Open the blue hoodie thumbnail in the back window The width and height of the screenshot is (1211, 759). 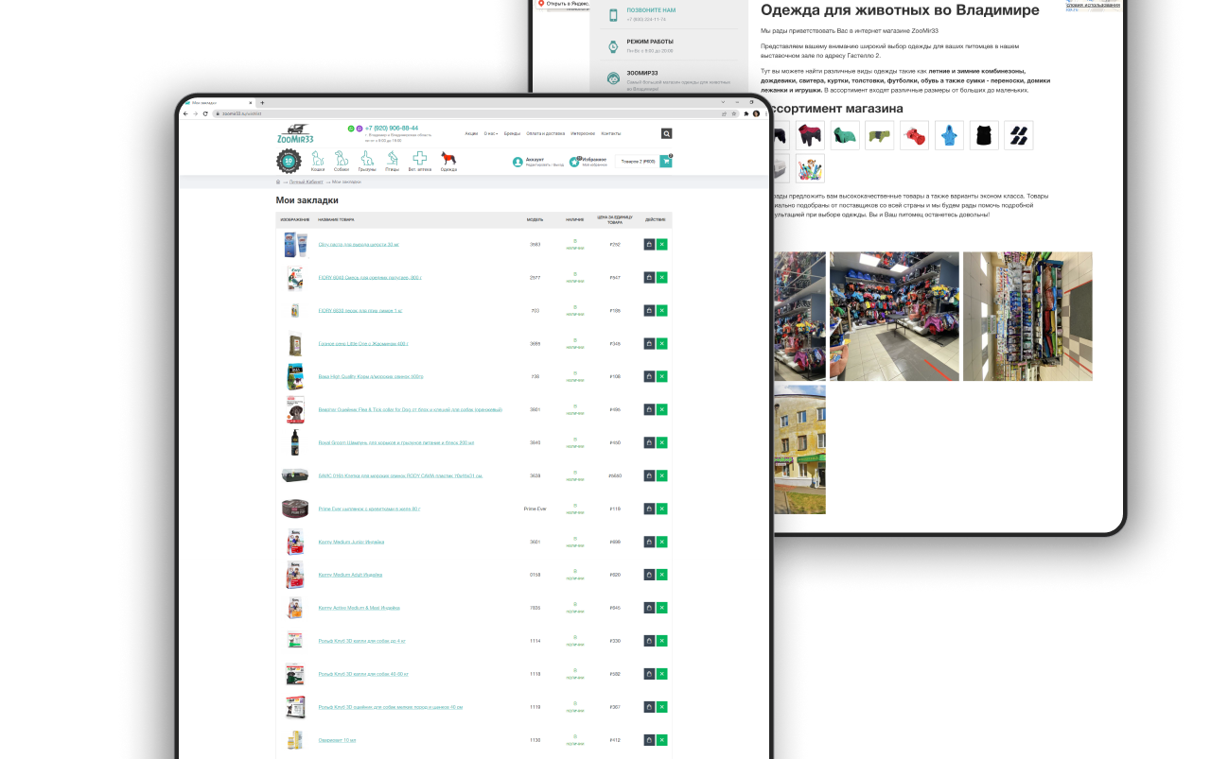coord(949,135)
